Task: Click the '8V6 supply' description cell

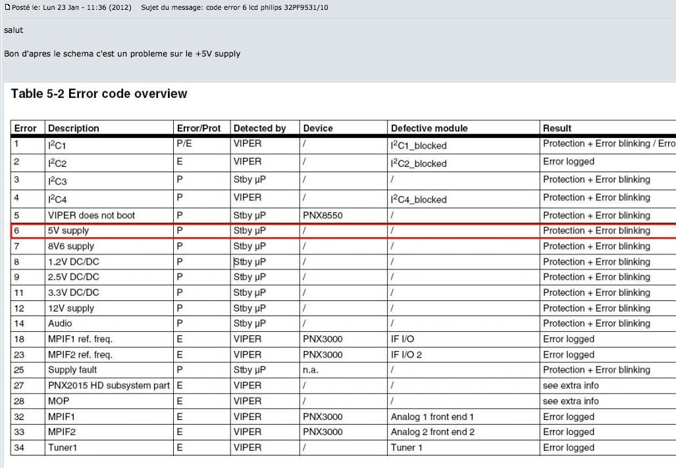Action: point(71,246)
